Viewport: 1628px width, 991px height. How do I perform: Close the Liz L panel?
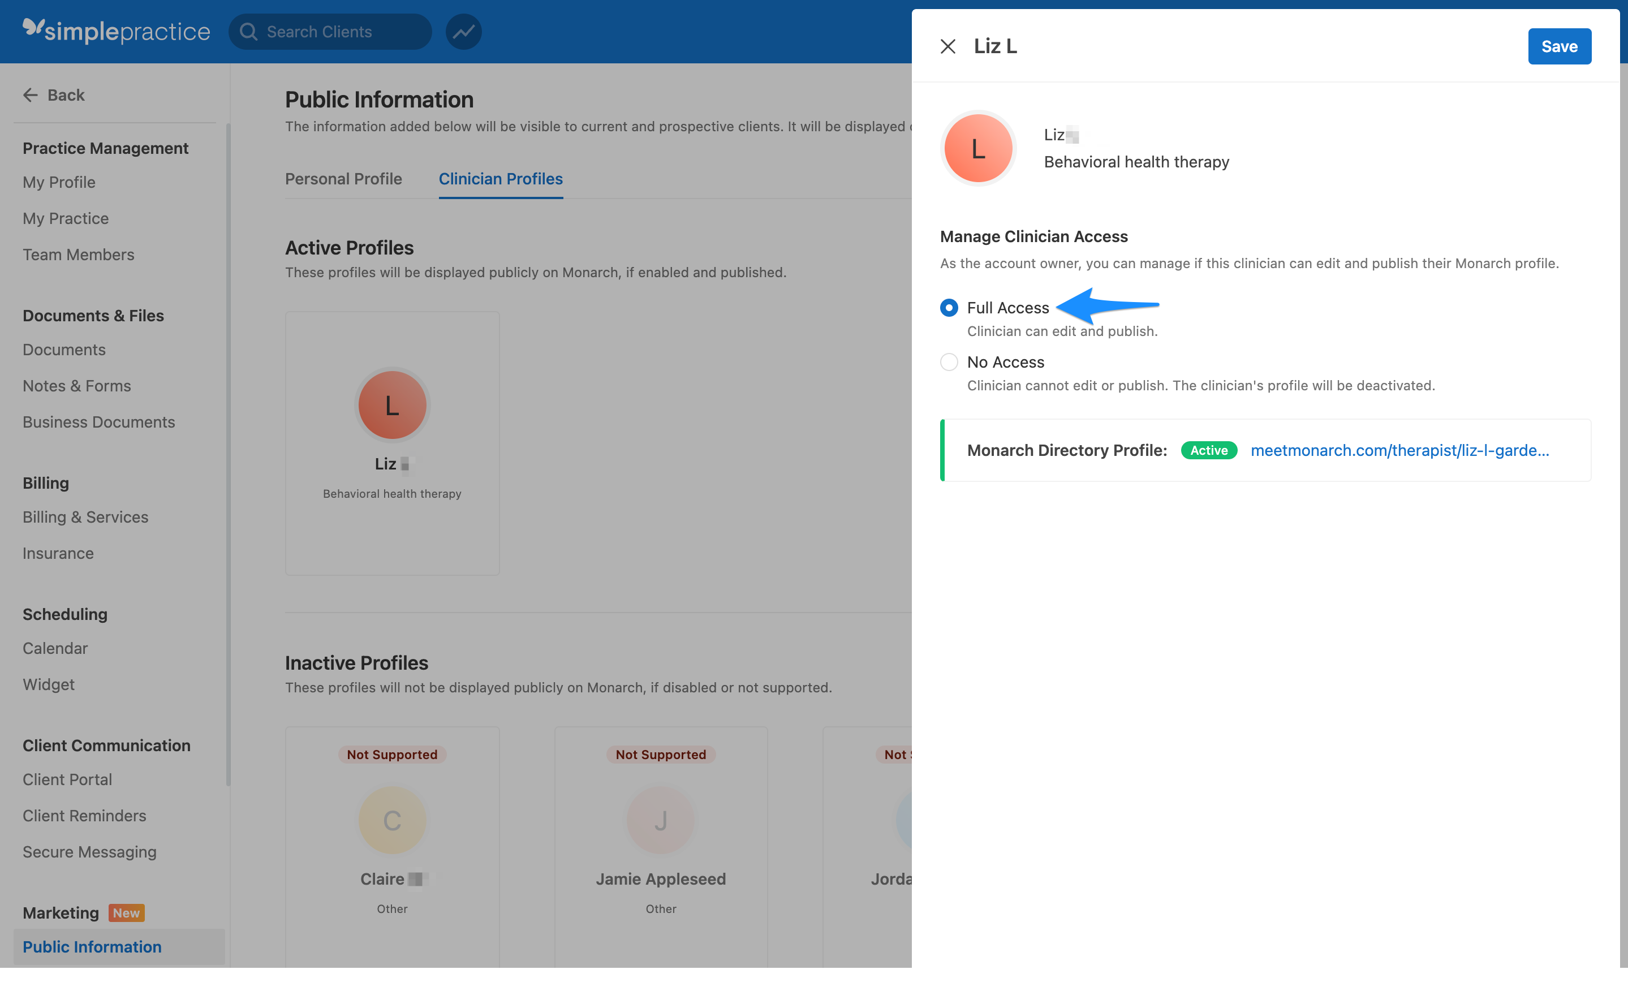pos(948,46)
